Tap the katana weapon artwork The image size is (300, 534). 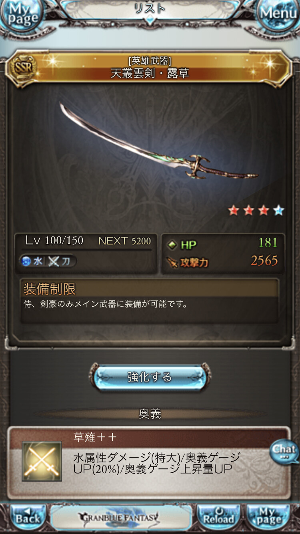[x=158, y=141]
